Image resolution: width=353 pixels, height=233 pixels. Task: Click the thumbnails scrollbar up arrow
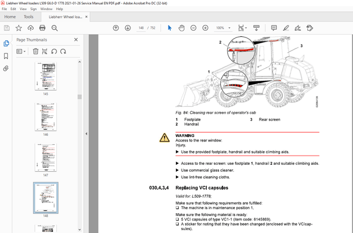tap(80, 62)
